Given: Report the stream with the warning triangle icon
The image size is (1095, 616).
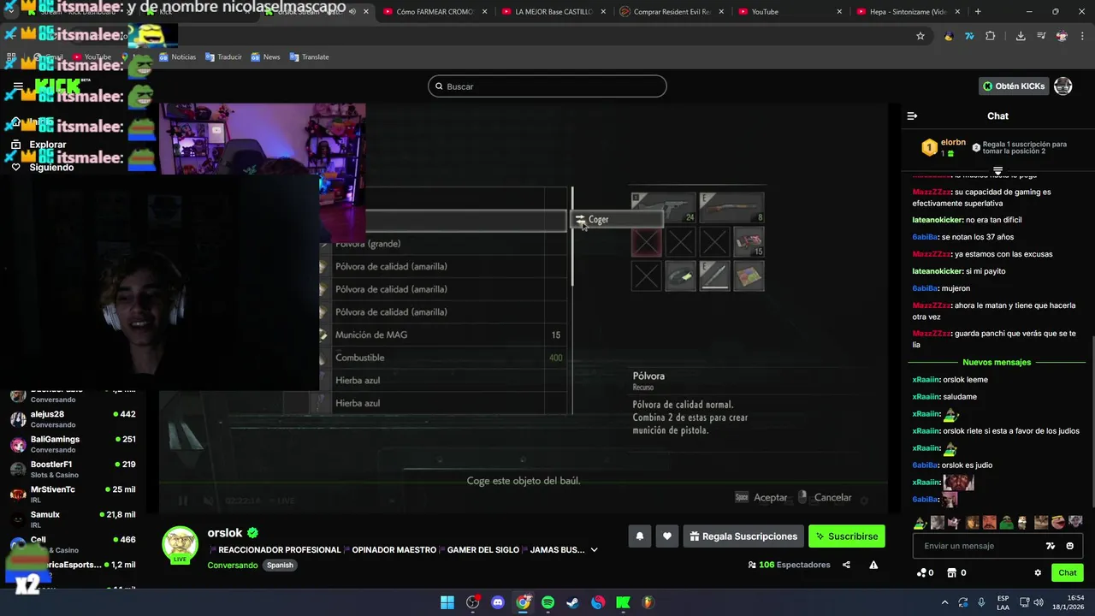Looking at the screenshot, I should pyautogui.click(x=873, y=565).
